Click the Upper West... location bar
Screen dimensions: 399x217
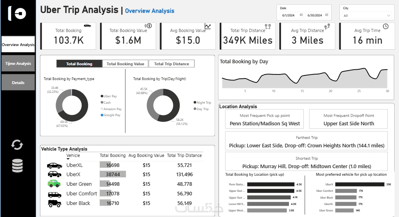coord(267,210)
